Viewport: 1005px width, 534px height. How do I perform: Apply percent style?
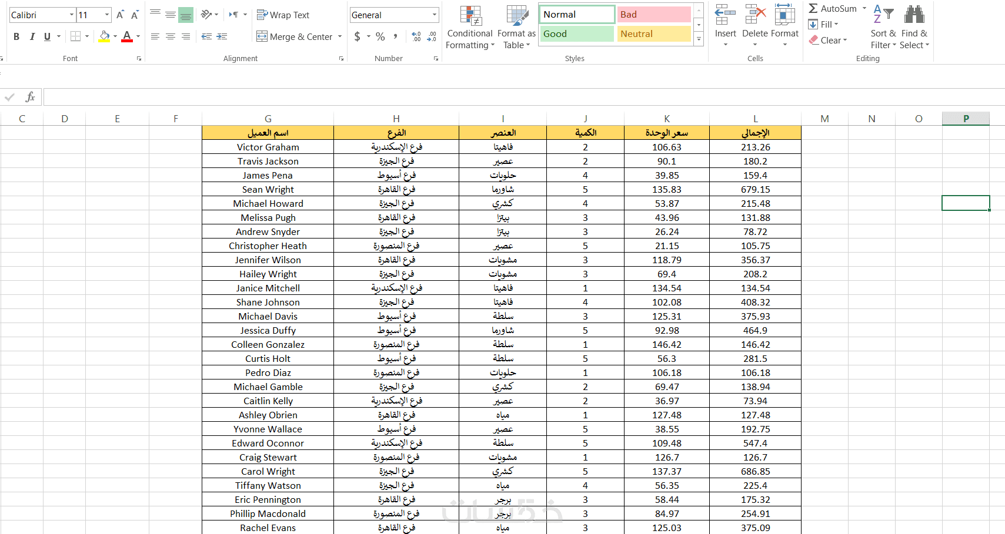pyautogui.click(x=380, y=36)
